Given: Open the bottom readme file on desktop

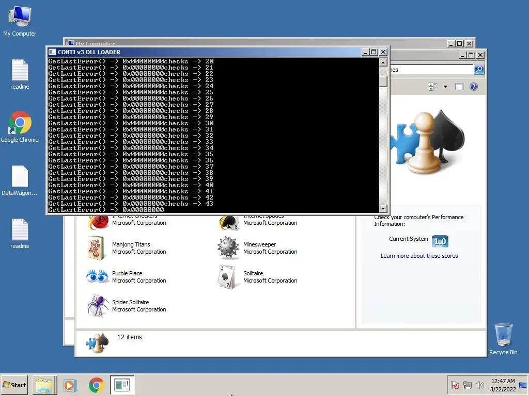Looking at the screenshot, I should point(20,234).
